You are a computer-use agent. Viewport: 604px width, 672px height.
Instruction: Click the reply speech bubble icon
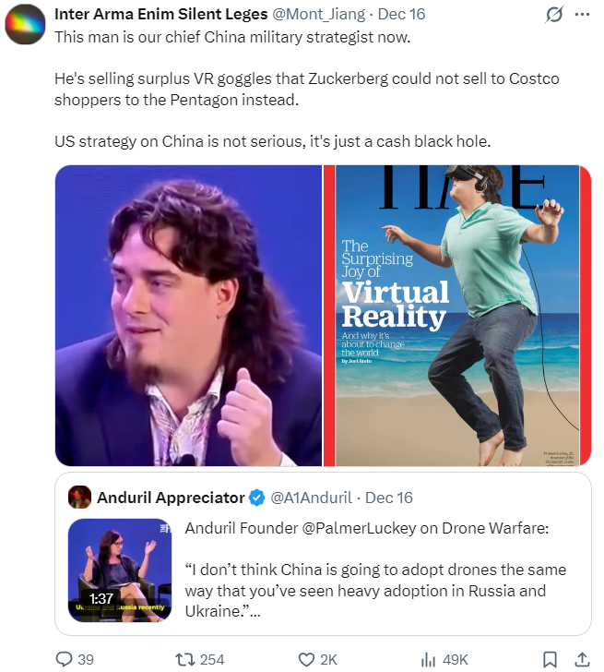pyautogui.click(x=65, y=659)
